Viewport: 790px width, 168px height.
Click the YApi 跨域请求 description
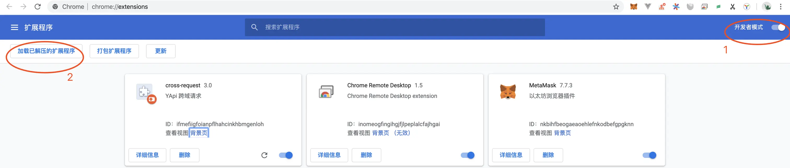click(183, 96)
